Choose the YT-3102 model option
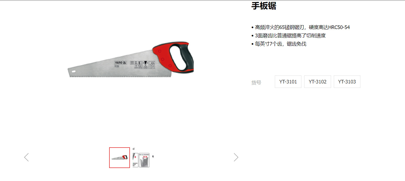Viewport: 405px width, 181px height. coord(317,82)
